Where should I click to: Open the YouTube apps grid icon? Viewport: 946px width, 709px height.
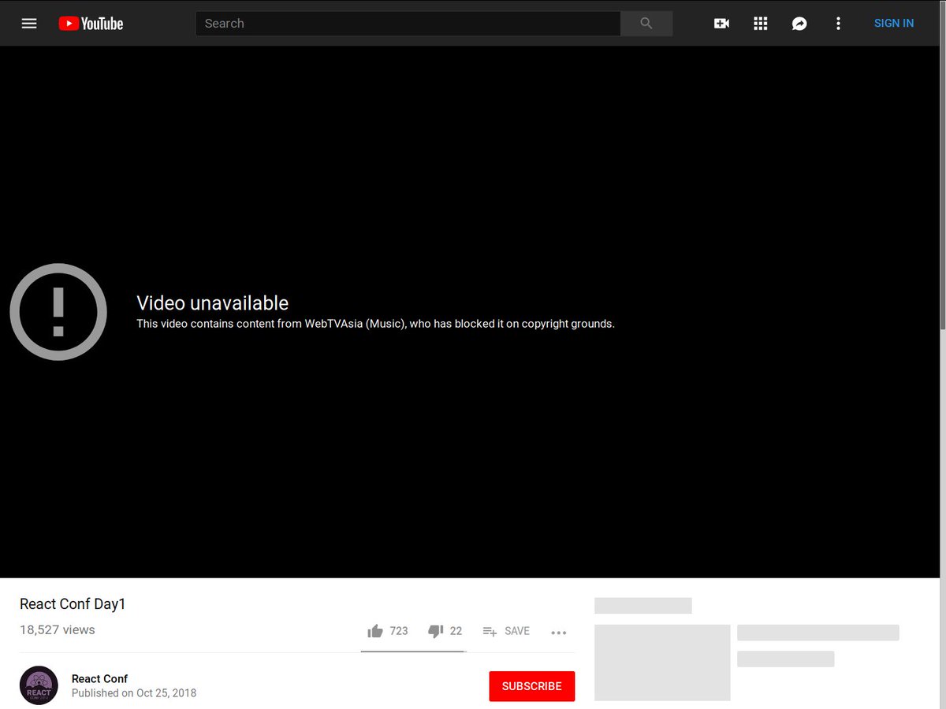pyautogui.click(x=760, y=24)
